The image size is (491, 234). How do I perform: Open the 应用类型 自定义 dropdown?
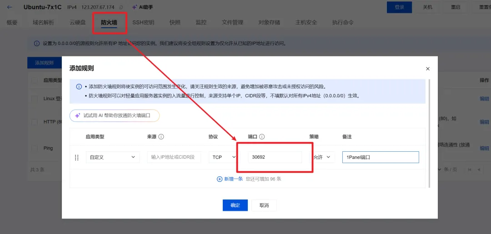(113, 157)
